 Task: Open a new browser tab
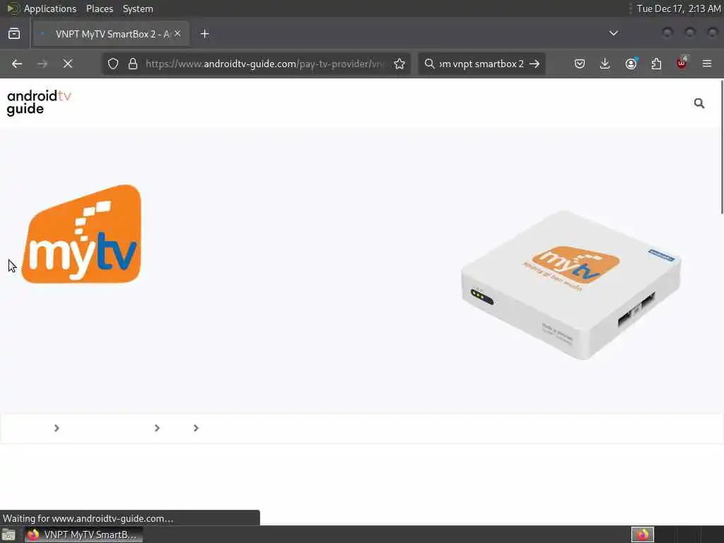pos(204,34)
